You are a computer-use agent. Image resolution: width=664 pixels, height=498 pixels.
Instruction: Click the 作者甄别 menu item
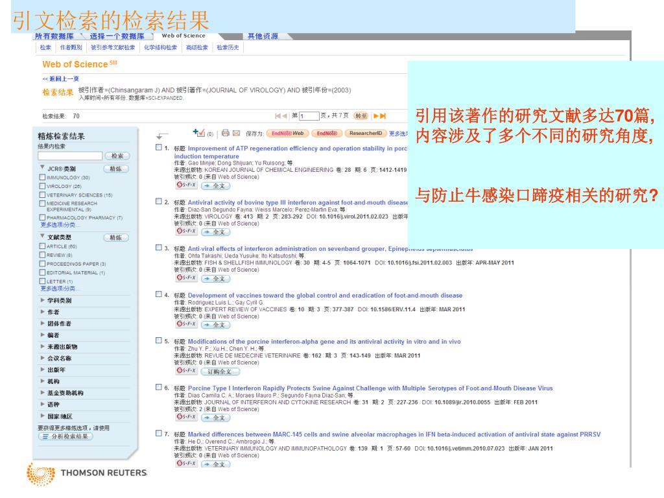click(x=71, y=47)
